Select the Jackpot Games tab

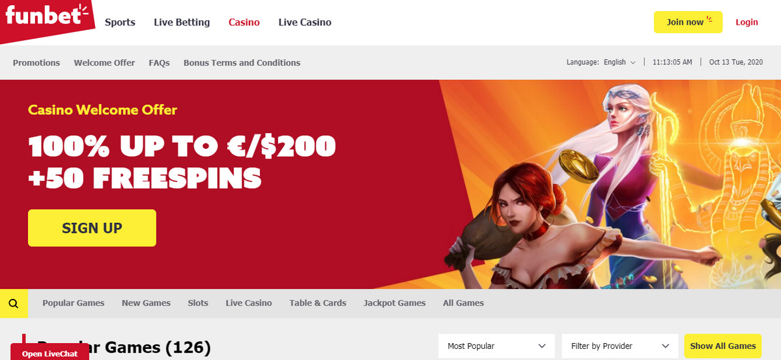395,303
